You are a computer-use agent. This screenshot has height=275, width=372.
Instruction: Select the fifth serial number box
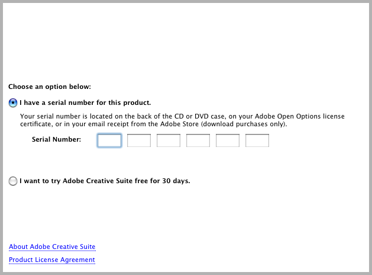coord(228,140)
